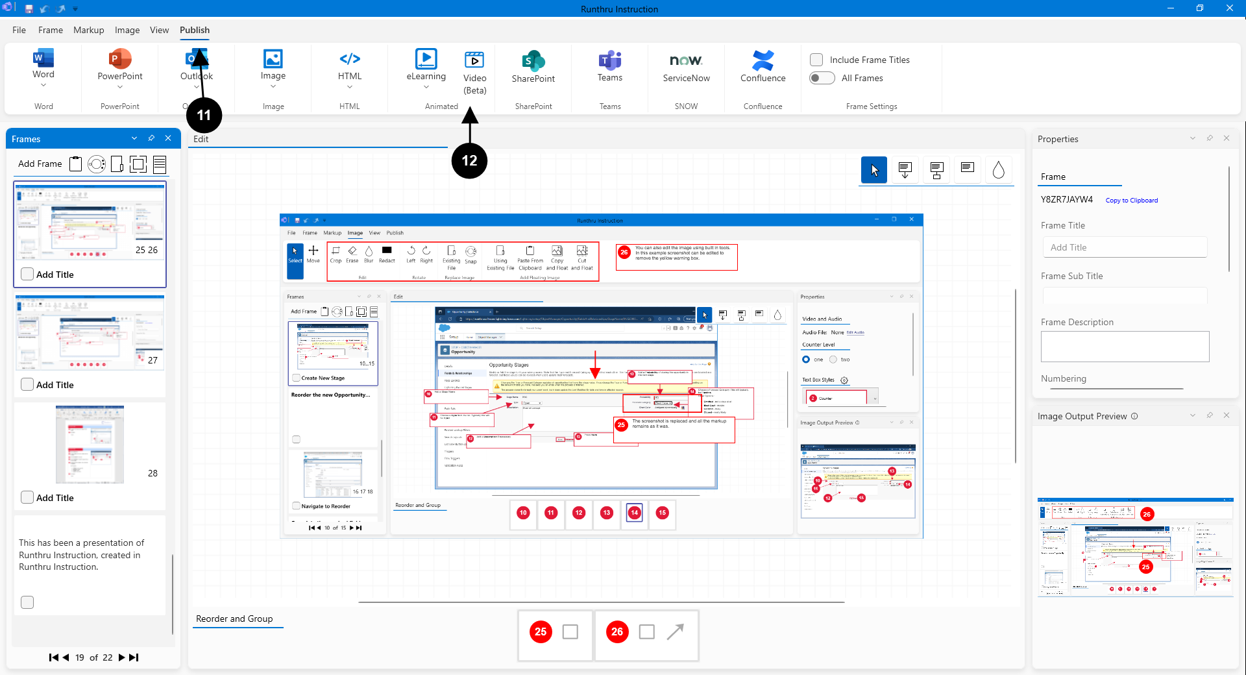Open the Confluence publish option

tap(763, 61)
